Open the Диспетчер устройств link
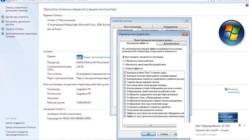Image resolution: width=249 pixels, height=140 pixels. click(17, 17)
